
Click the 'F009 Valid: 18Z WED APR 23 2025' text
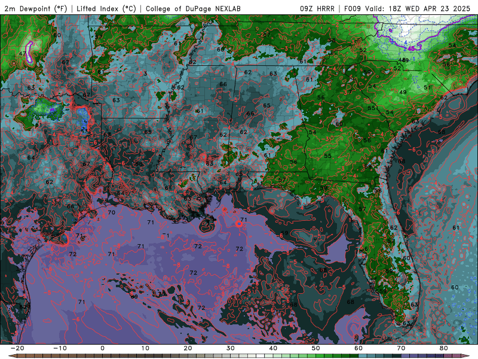tap(407, 8)
